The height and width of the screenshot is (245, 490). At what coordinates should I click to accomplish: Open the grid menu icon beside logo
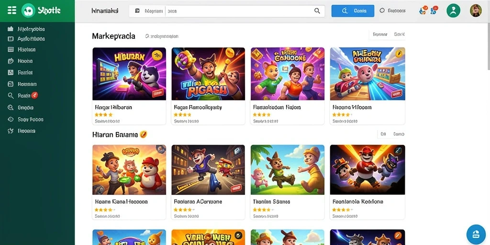coord(12,11)
